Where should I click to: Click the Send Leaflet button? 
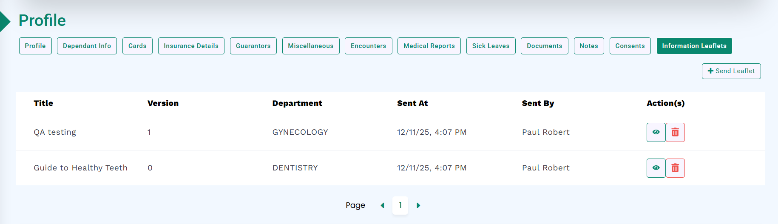731,71
